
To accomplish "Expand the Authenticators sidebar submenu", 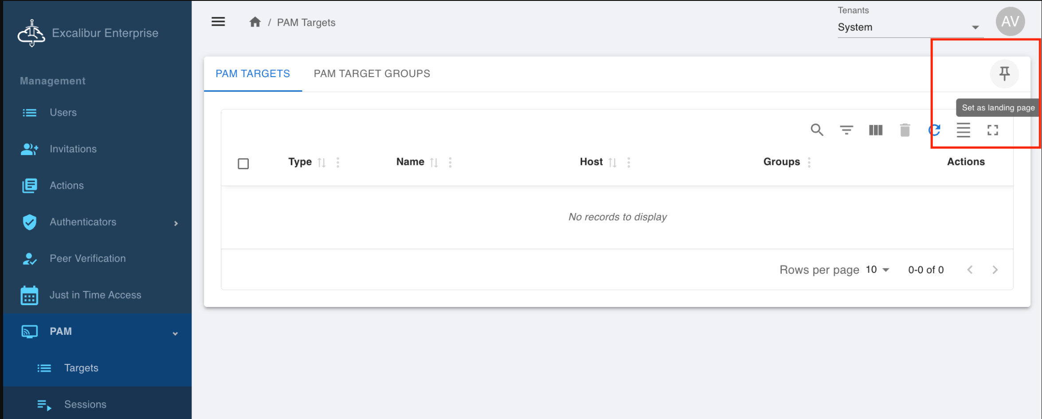I will pyautogui.click(x=176, y=223).
